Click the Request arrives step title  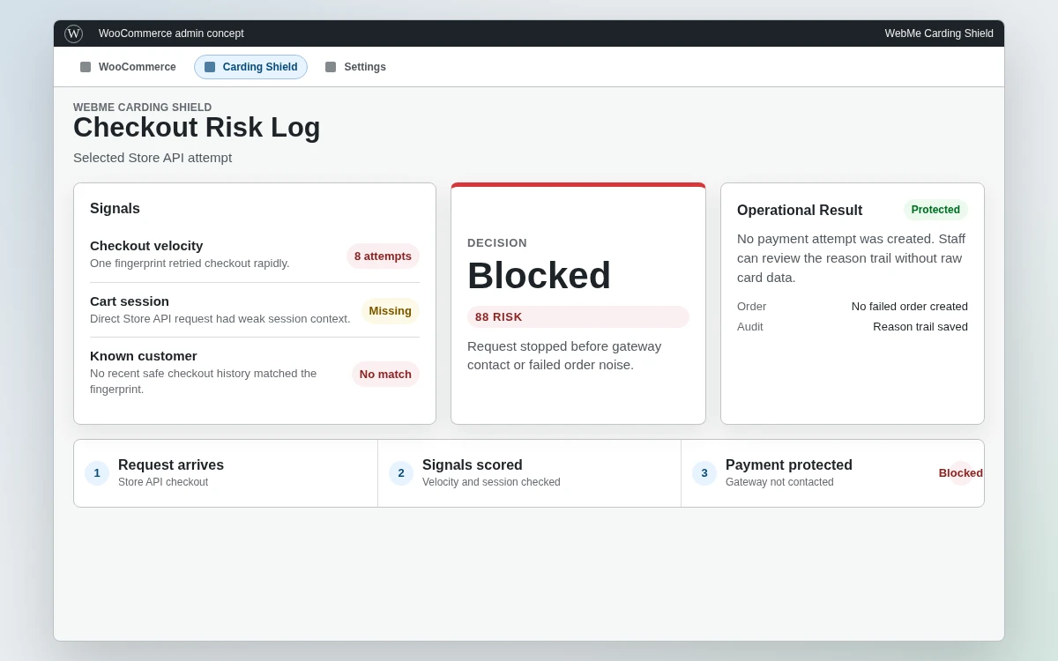(171, 465)
